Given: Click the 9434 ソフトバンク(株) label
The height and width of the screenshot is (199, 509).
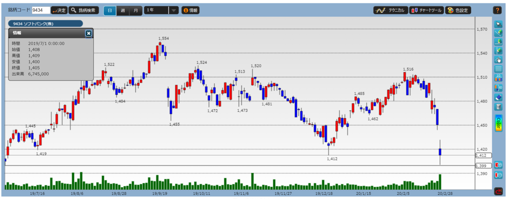Looking at the screenshot, I should [x=46, y=24].
